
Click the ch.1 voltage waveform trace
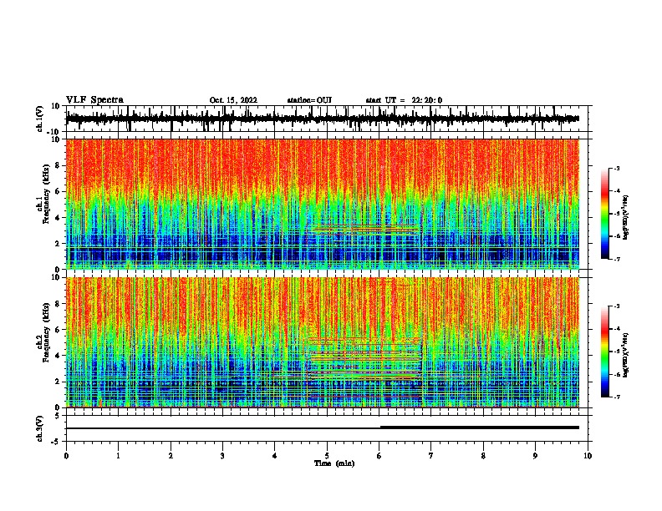coord(323,119)
